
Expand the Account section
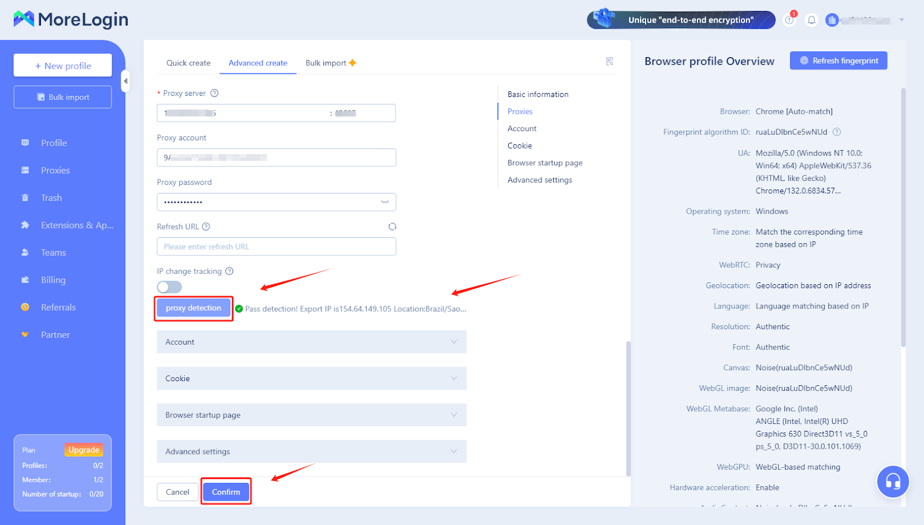coord(311,342)
